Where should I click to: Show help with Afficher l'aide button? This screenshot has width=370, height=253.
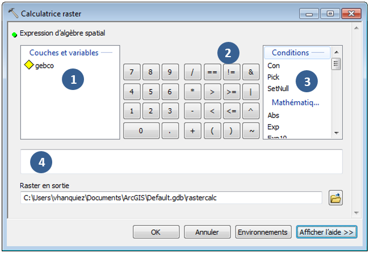pyautogui.click(x=326, y=232)
